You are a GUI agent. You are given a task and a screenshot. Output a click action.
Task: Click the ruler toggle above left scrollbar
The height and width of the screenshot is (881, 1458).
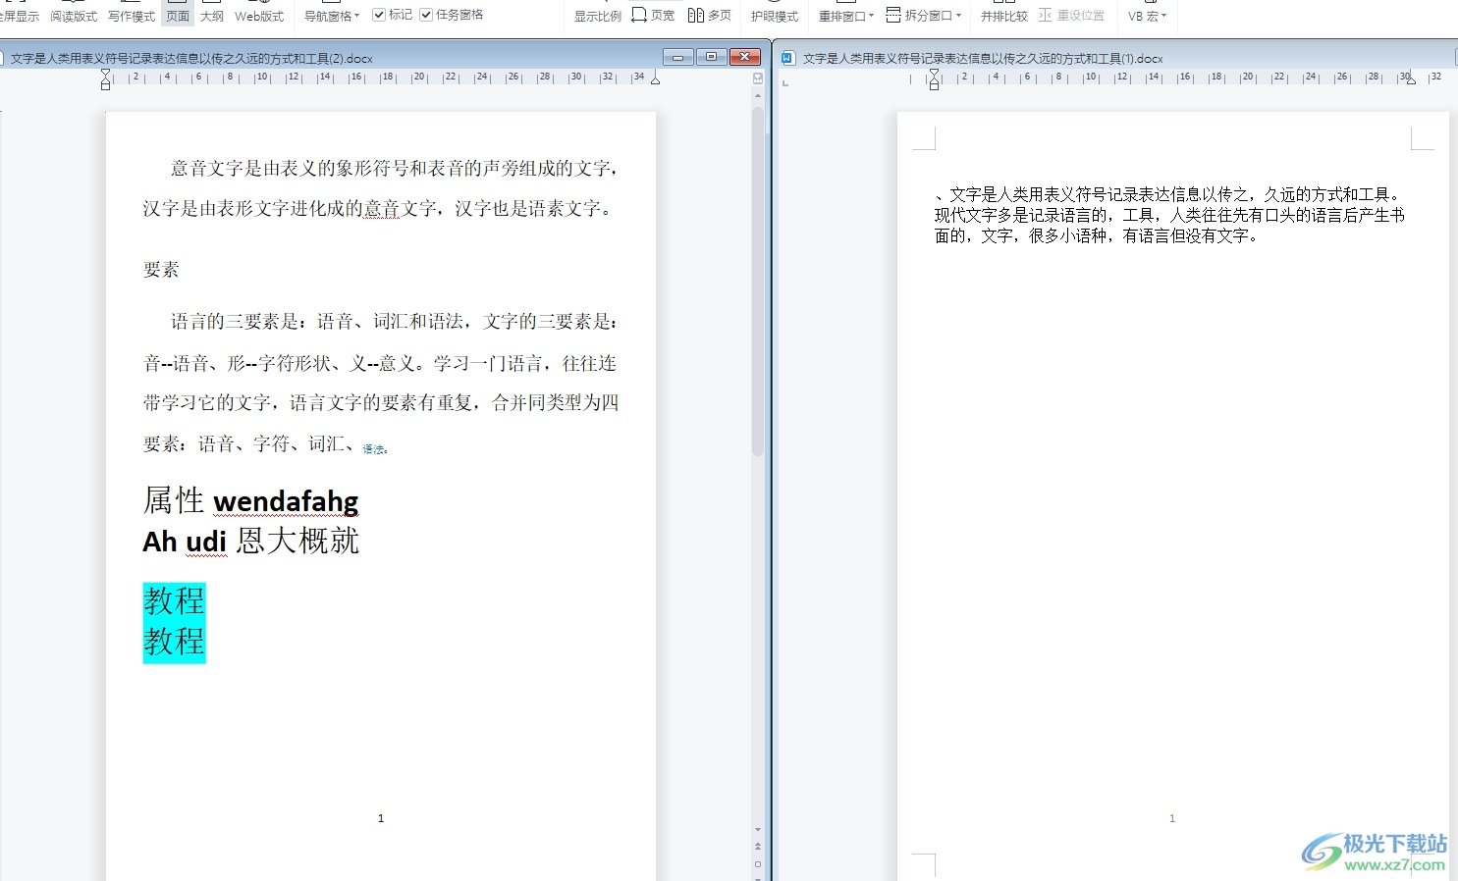click(x=758, y=78)
